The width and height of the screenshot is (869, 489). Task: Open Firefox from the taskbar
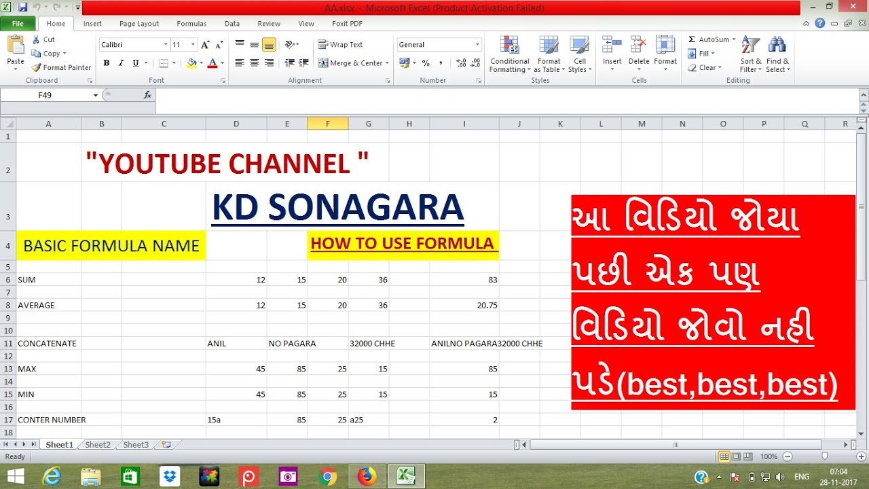coord(367,476)
